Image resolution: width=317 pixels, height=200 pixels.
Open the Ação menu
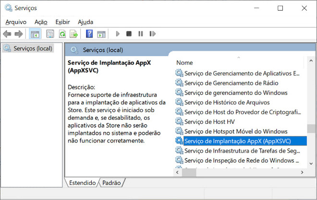click(41, 22)
